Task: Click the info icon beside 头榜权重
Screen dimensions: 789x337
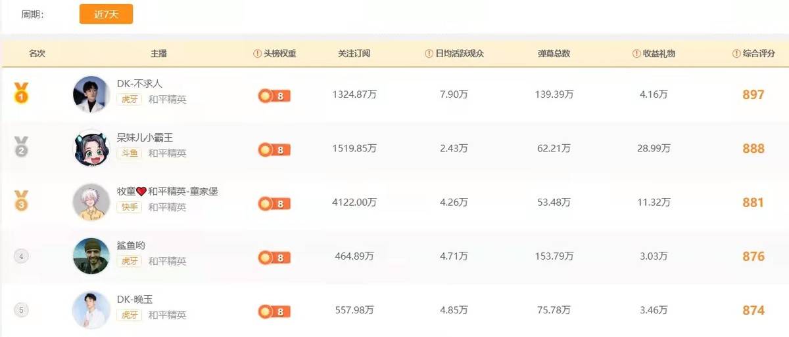Action: point(257,54)
